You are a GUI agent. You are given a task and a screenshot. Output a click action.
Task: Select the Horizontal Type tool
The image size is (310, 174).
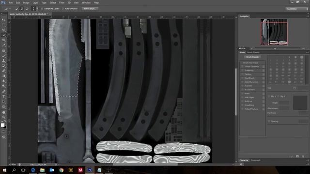[3, 97]
